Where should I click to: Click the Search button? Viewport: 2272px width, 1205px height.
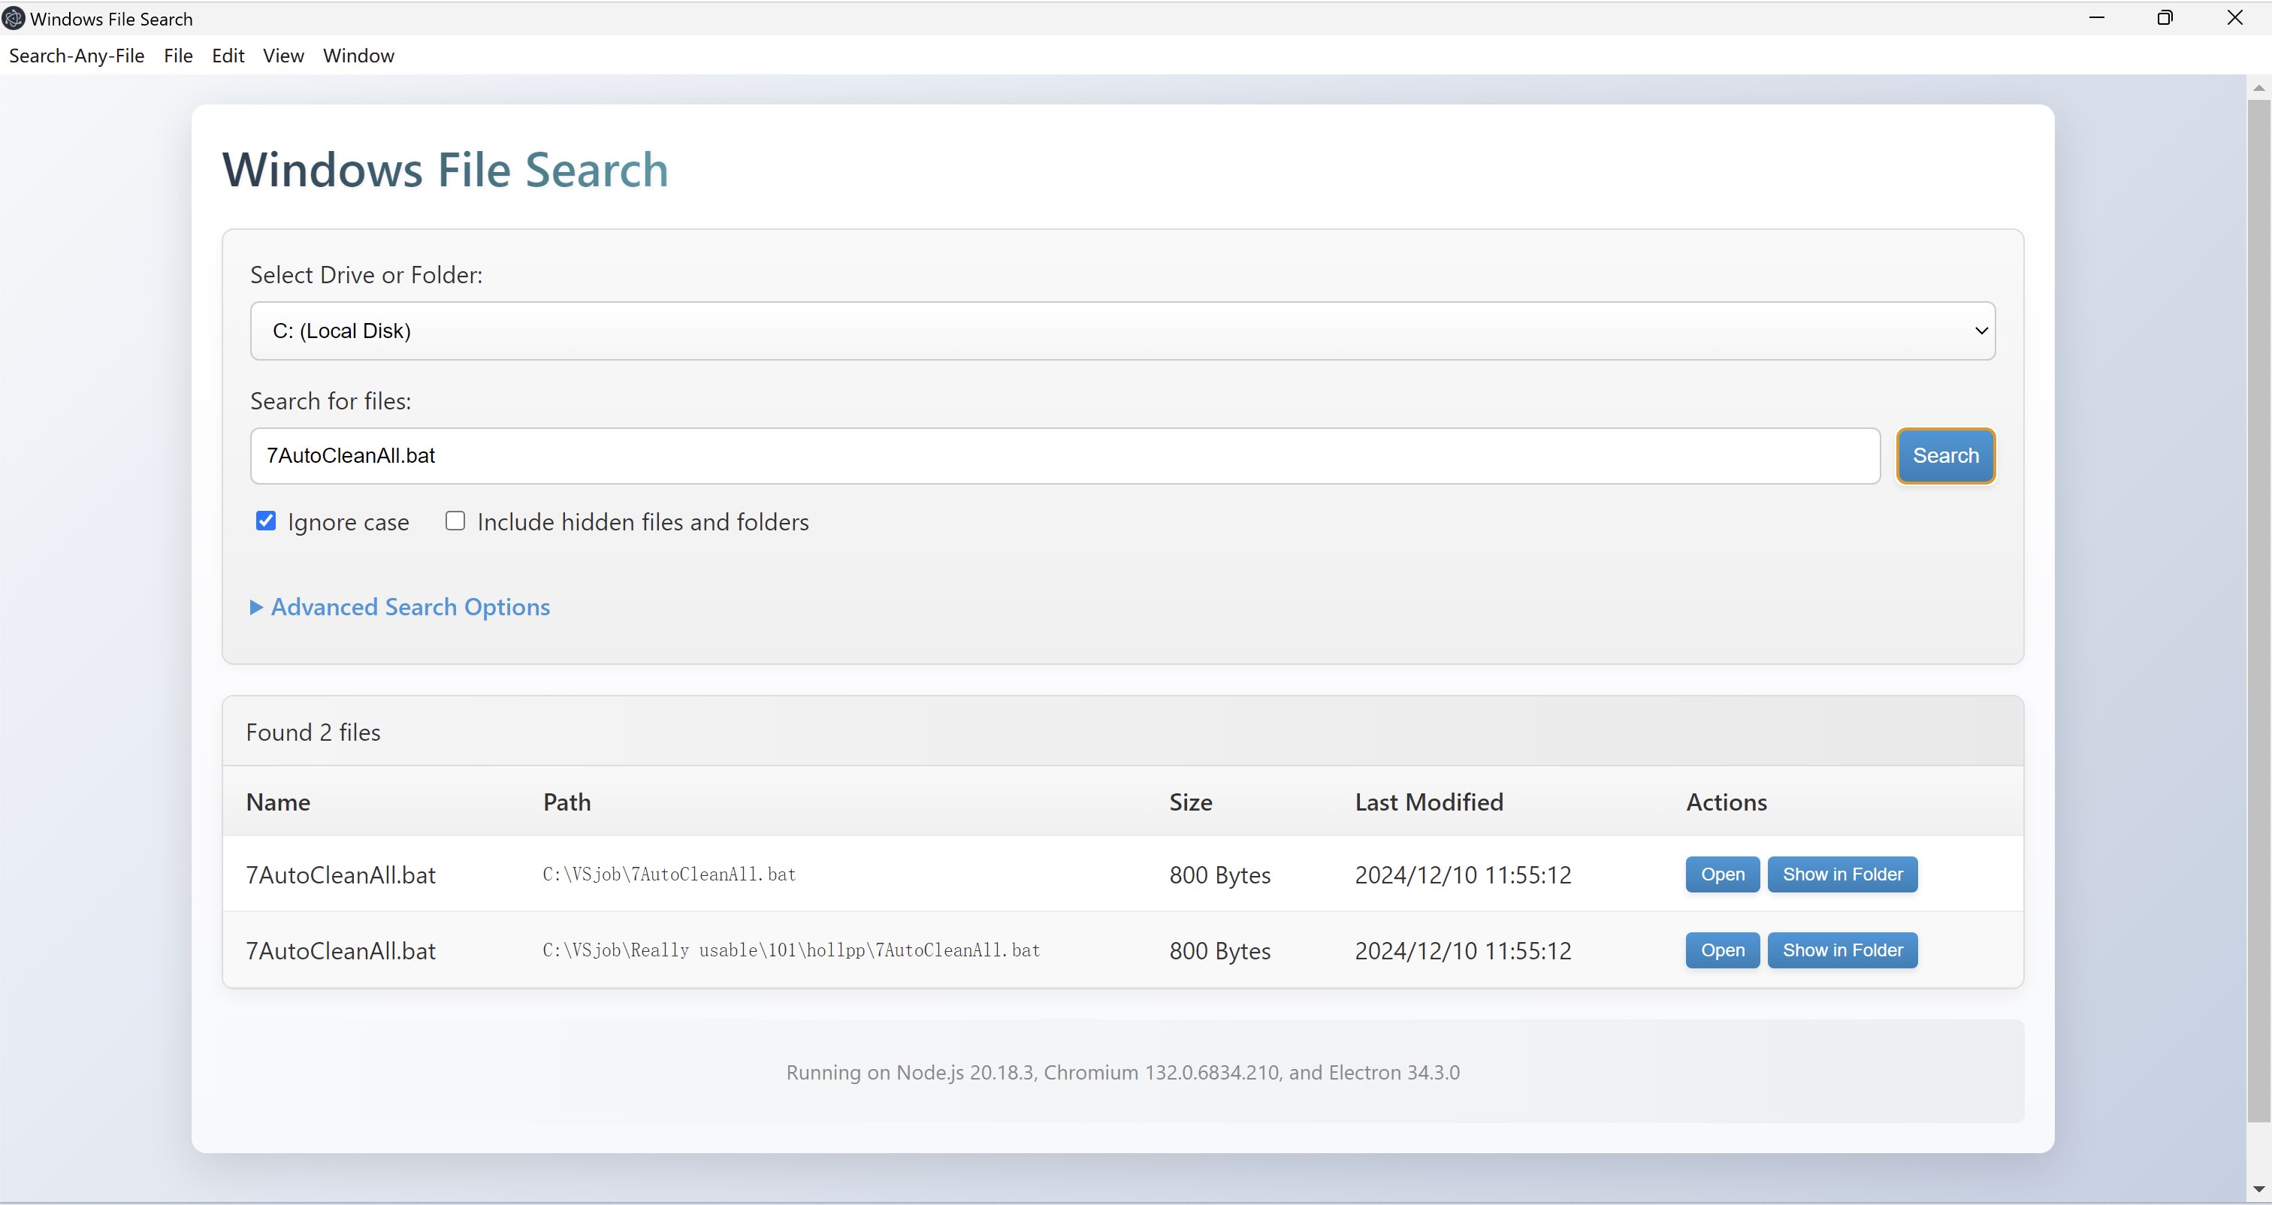pyautogui.click(x=1946, y=456)
